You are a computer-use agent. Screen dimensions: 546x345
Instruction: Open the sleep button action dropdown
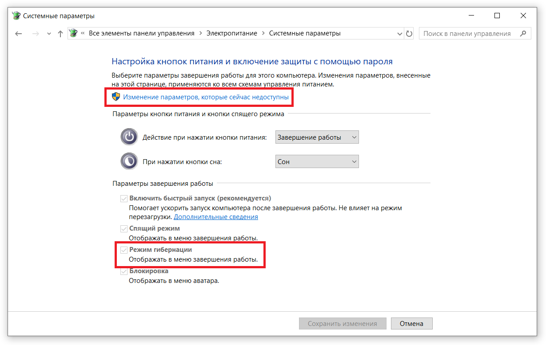(317, 162)
